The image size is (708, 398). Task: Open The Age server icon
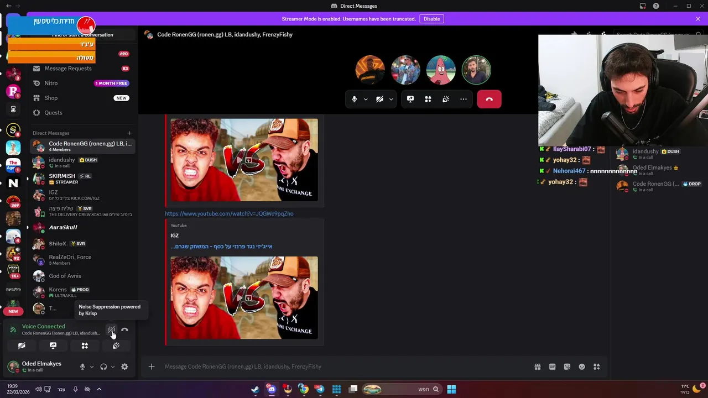[13, 165]
